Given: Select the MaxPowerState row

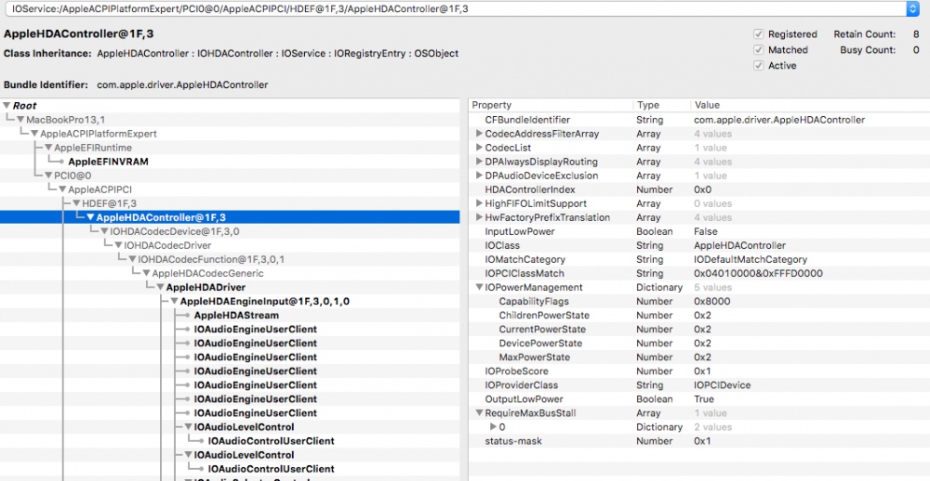Looking at the screenshot, I should click(x=698, y=357).
